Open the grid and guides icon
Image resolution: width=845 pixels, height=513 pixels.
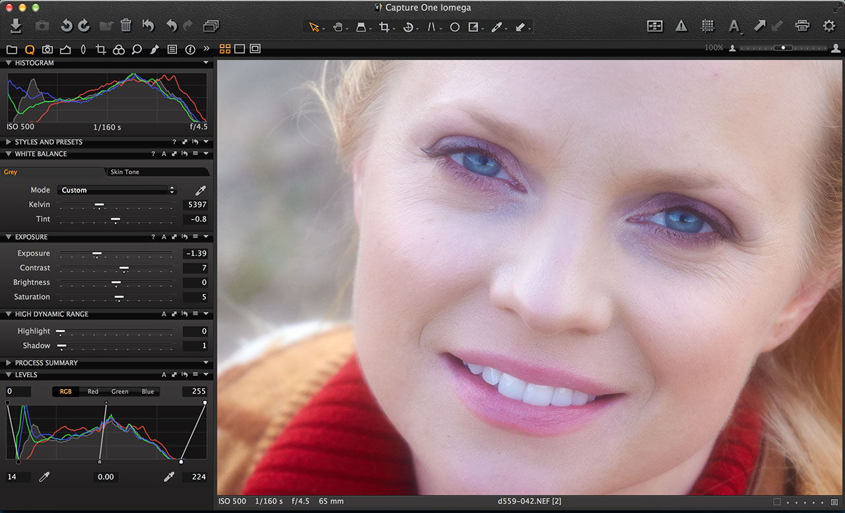coord(707,26)
